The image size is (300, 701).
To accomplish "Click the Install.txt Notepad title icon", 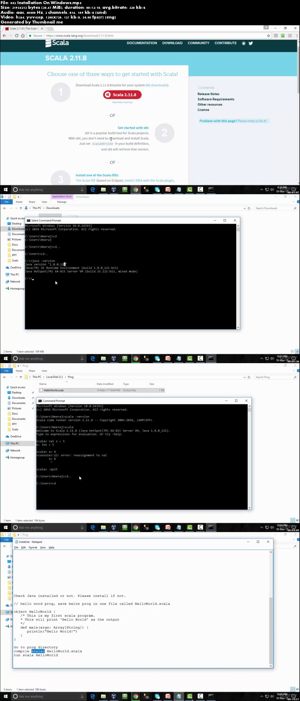I will click(16, 542).
